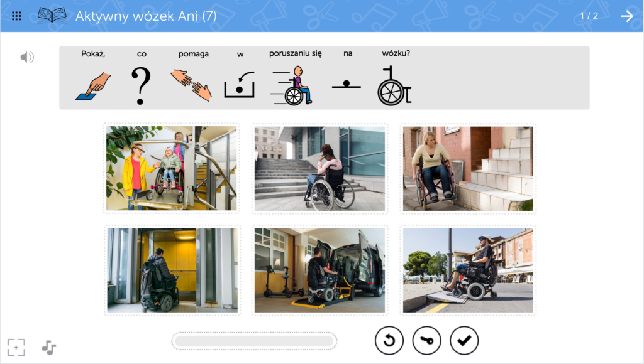Screen dimensions: 644x364
Task: Open the grid menu icon
Action: tap(16, 16)
